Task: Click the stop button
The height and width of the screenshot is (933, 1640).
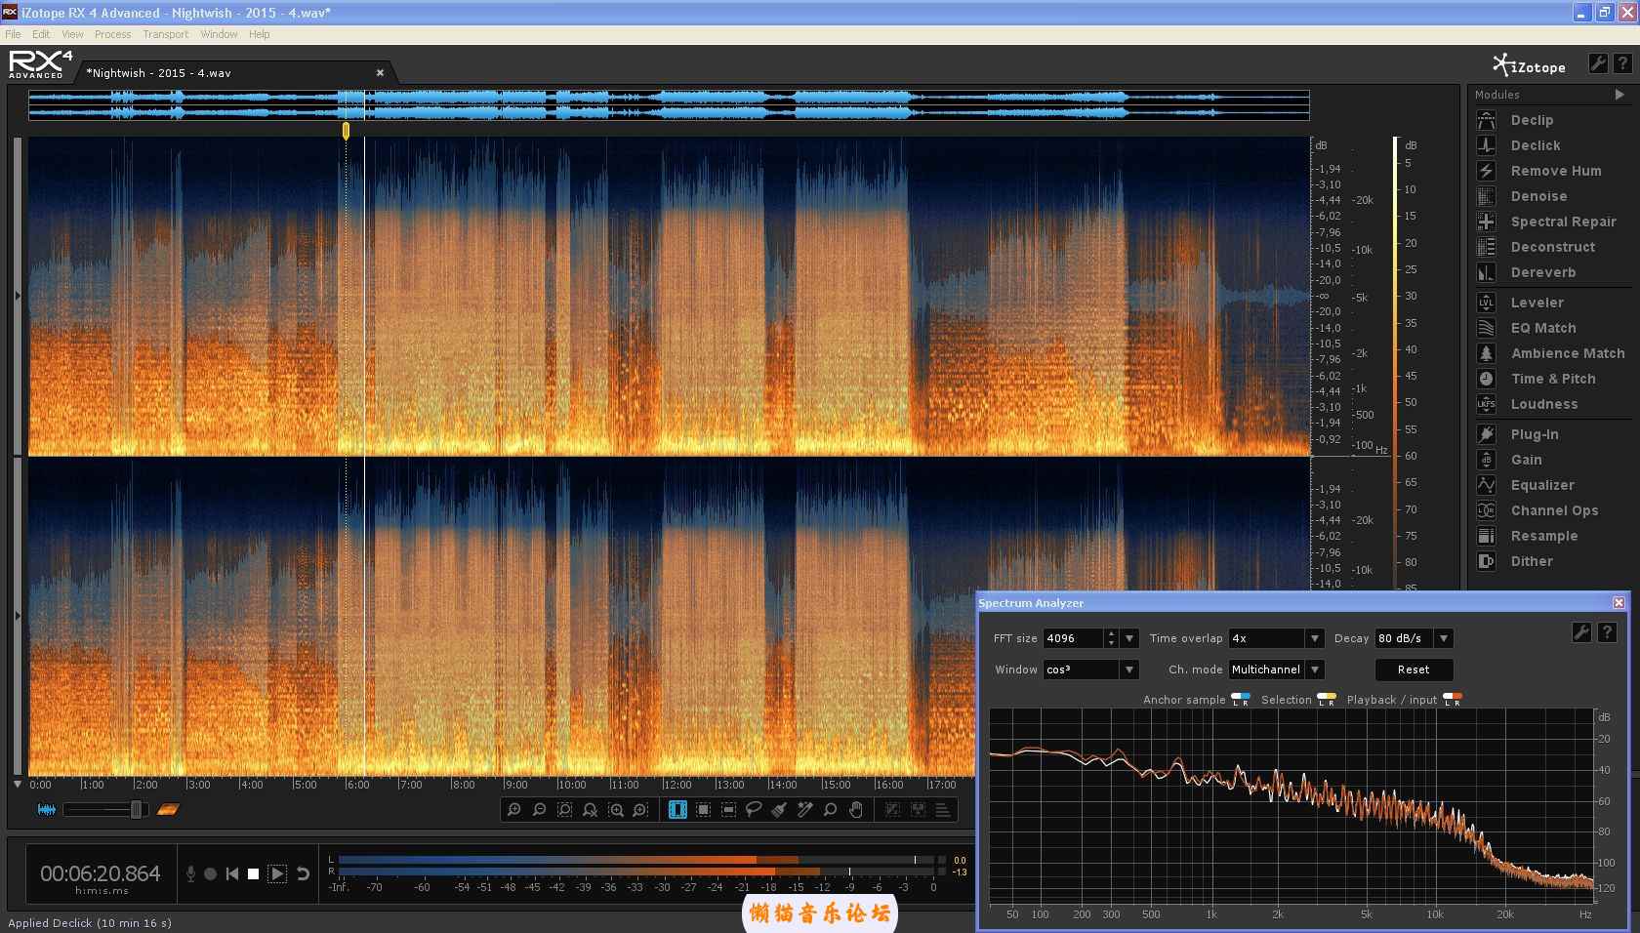Action: tap(253, 873)
